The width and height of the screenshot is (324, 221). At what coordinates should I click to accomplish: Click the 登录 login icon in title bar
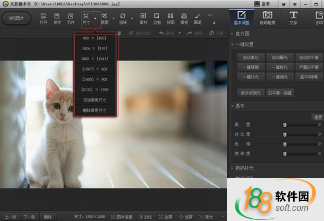coord(262,4)
